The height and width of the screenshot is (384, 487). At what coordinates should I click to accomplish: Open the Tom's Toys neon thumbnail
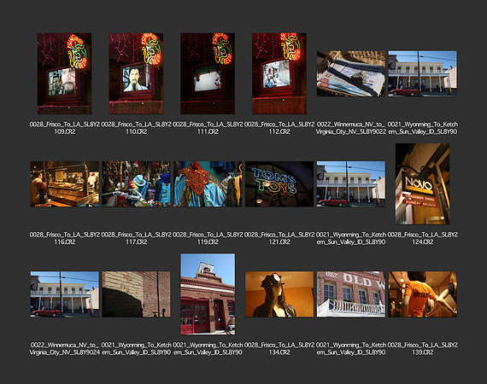[279, 184]
